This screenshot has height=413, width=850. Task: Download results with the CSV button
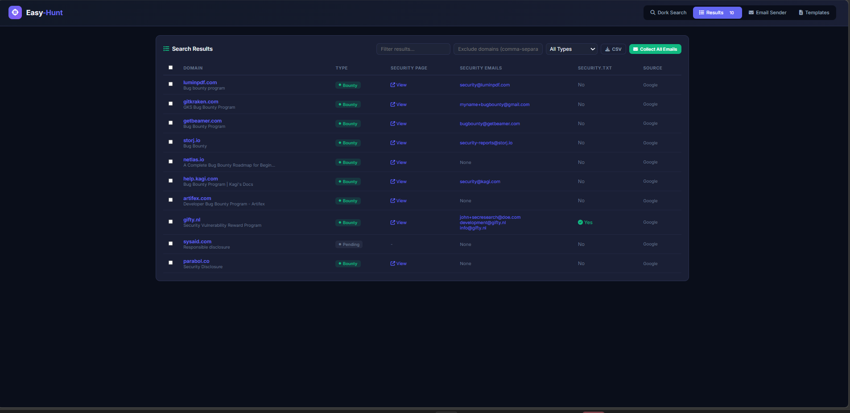click(613, 49)
